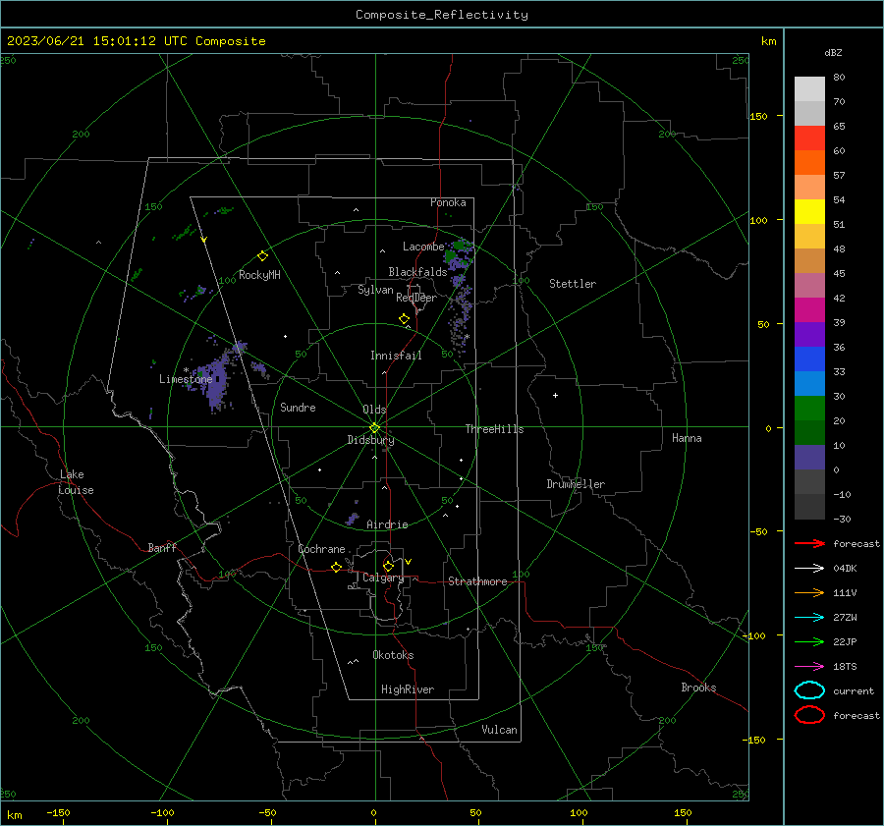The image size is (884, 826).
Task: Click the yellow diamond marker near Cochrane
Action: pyautogui.click(x=336, y=567)
